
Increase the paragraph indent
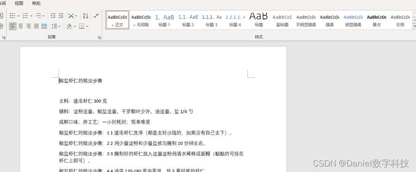(61, 16)
